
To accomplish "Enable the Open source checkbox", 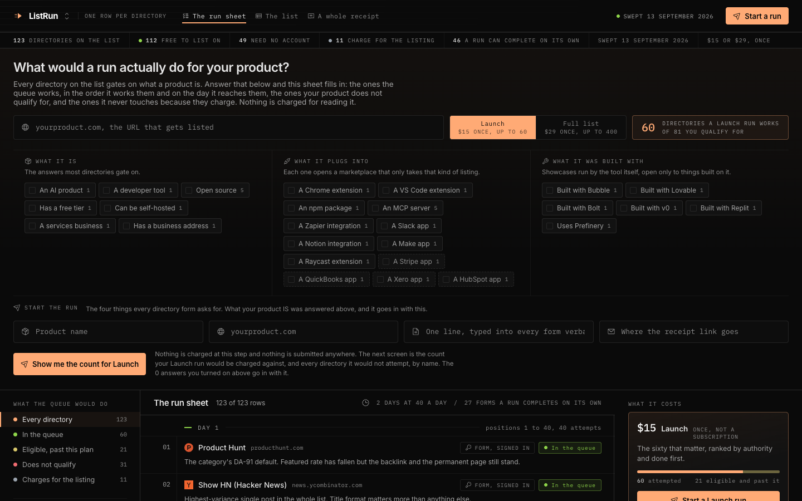I will 189,190.
